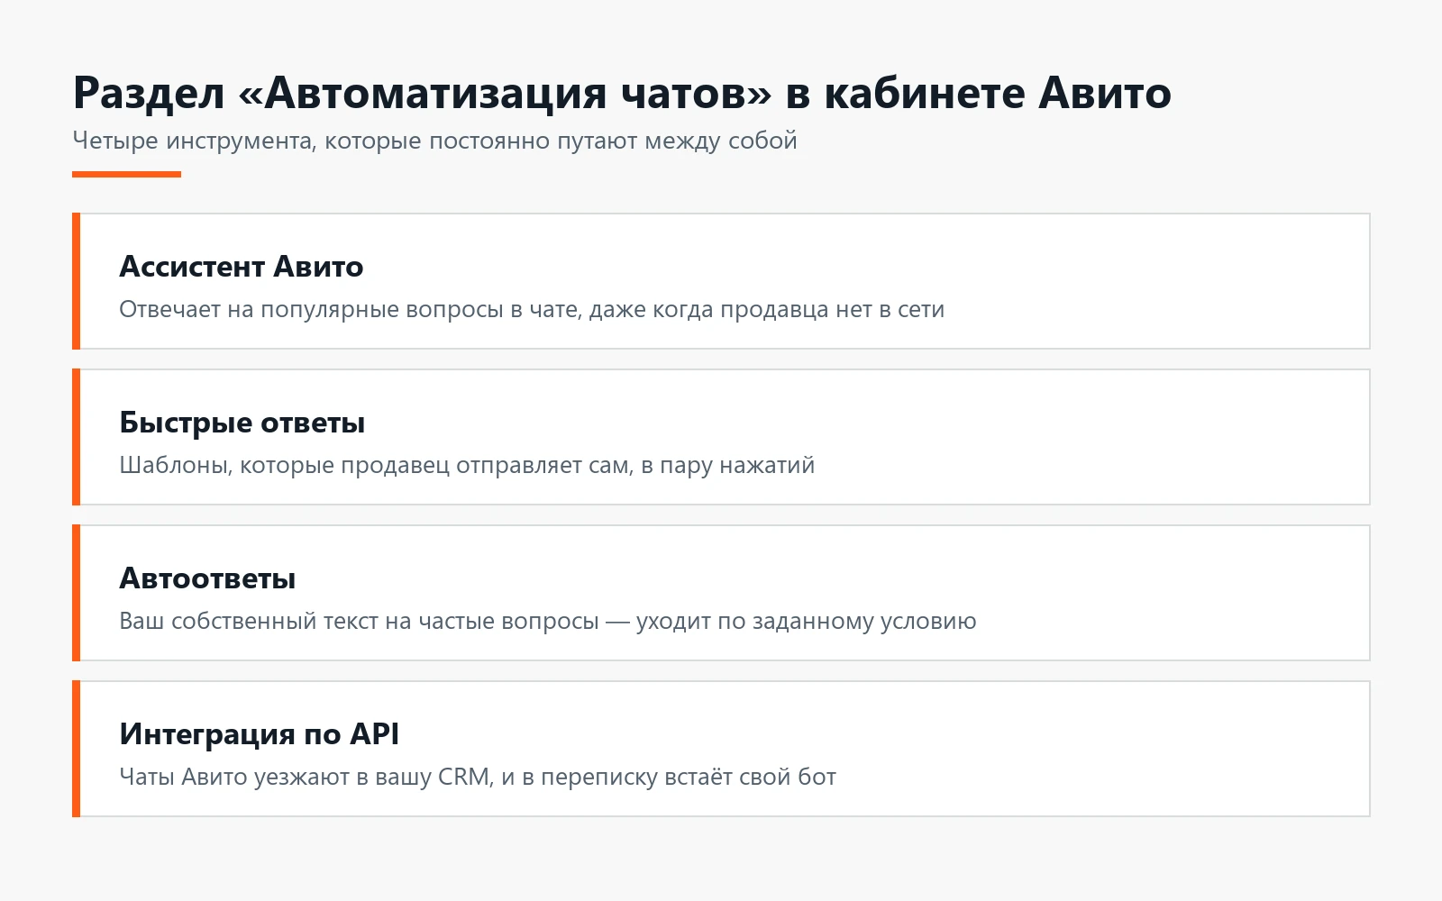Click text "Ваш собственный текст на частые вопросы"
Screen dimensions: 1442x901
point(359,622)
